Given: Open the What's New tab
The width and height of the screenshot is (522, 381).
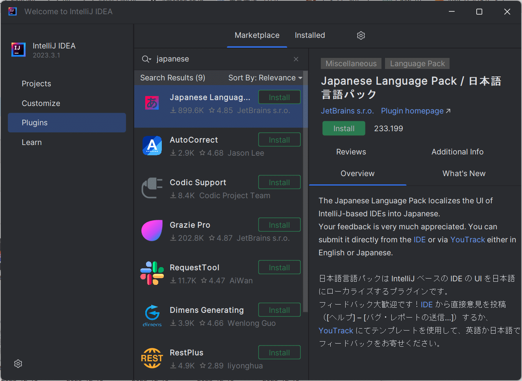Looking at the screenshot, I should click(464, 174).
